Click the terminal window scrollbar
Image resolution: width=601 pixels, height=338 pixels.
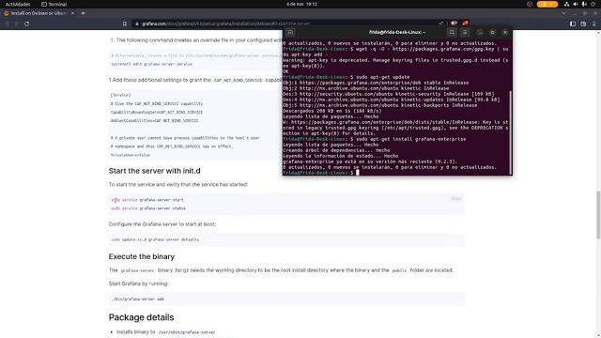point(511,132)
